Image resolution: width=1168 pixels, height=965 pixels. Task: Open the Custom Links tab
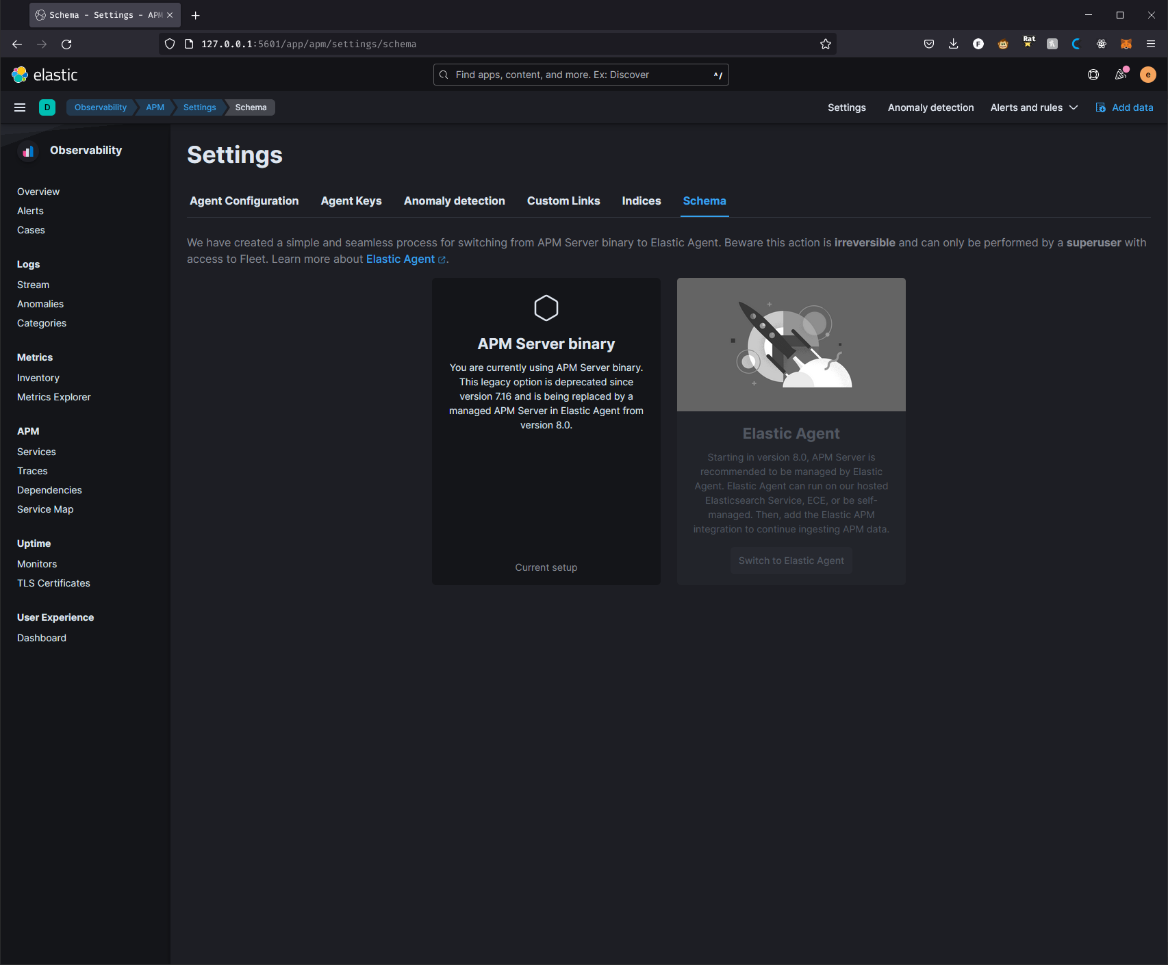pyautogui.click(x=563, y=201)
